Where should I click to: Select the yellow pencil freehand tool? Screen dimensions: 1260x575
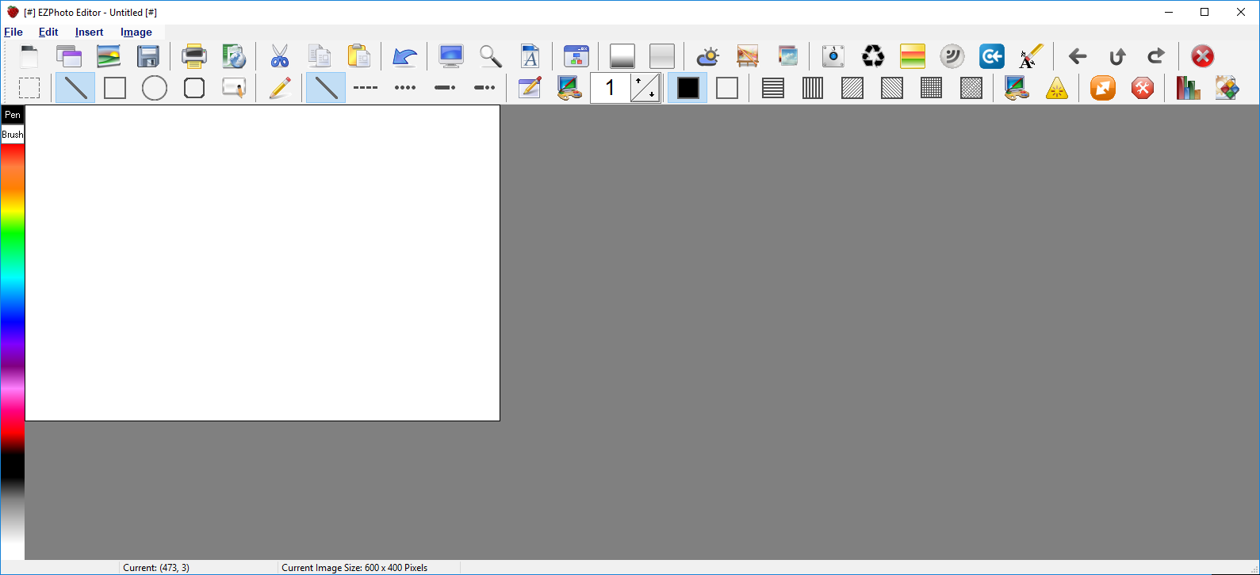tap(279, 88)
